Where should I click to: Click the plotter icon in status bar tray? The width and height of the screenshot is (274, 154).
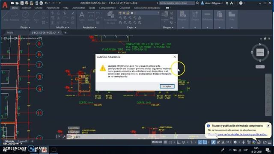259,142
